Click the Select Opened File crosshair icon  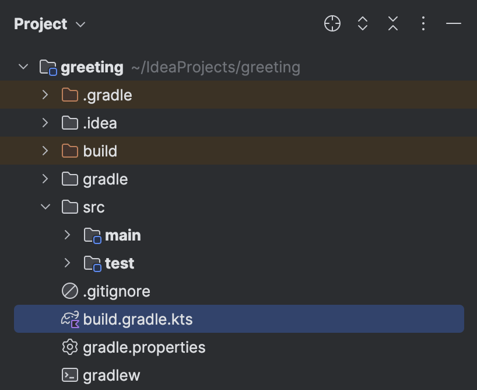tap(332, 24)
